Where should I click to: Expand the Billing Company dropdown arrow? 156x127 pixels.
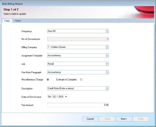pyautogui.click(x=107, y=47)
